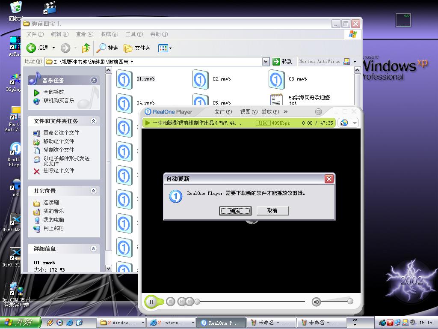The image size is (438, 329).
Task: Open the Views icon in Explorer toolbar
Action: (x=163, y=48)
